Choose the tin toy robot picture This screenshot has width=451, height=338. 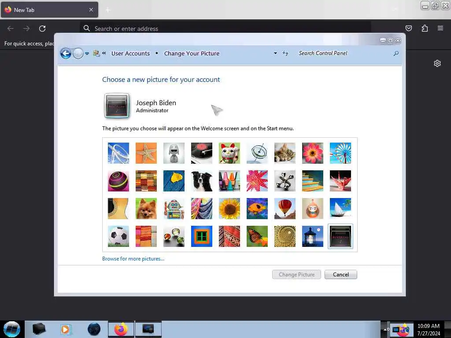point(174,209)
